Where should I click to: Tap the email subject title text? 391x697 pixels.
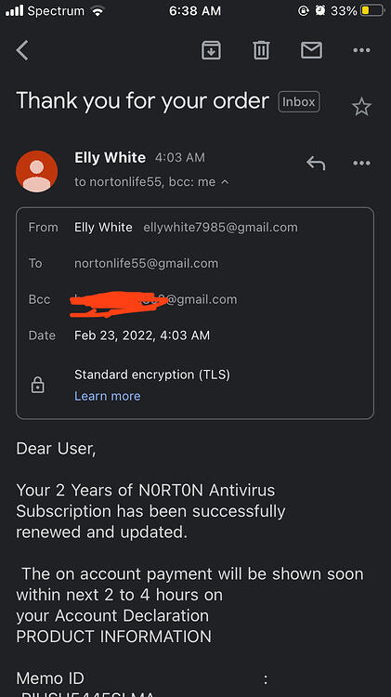click(x=143, y=101)
